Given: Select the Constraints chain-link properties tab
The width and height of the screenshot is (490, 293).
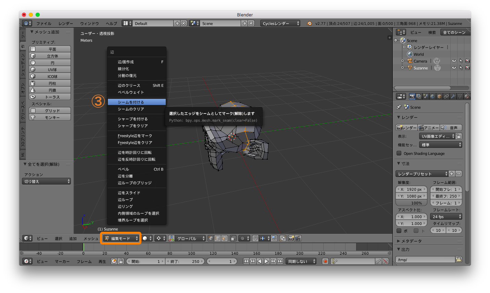Looking at the screenshot, I should tap(447, 96).
